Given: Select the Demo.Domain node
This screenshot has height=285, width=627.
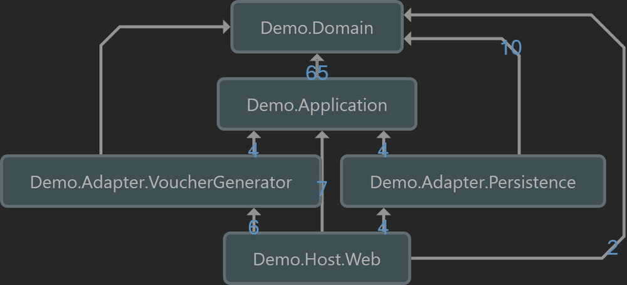Looking at the screenshot, I should coord(317,27).
